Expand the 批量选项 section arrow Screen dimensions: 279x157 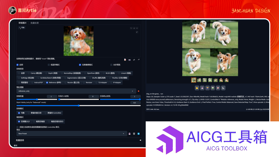point(140,140)
